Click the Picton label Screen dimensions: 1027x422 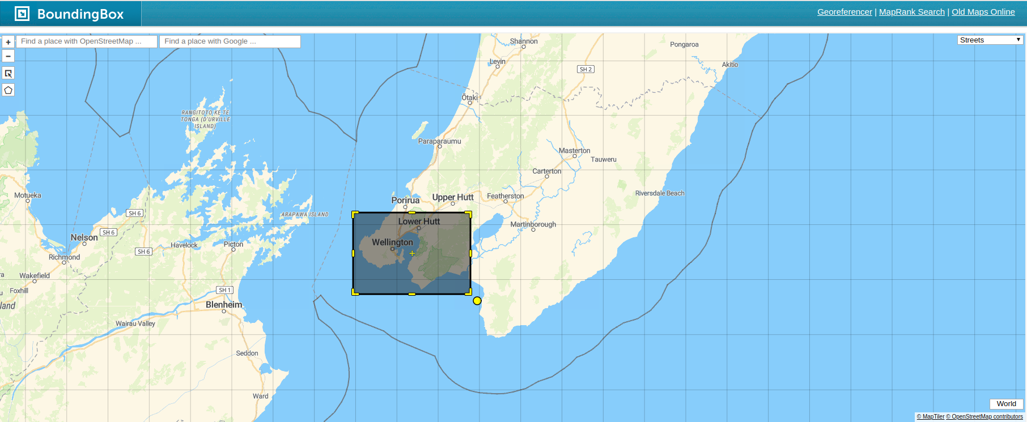pos(234,244)
